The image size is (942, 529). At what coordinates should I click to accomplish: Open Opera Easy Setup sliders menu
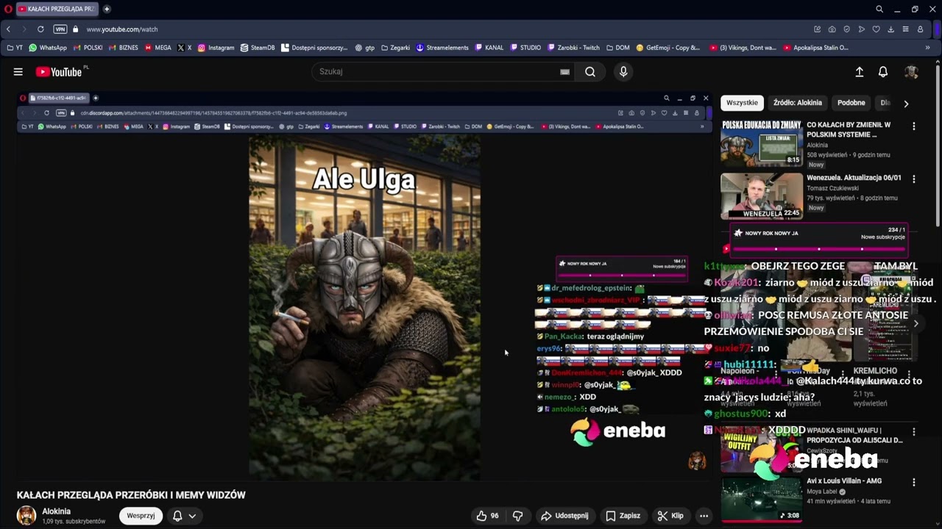click(x=905, y=29)
